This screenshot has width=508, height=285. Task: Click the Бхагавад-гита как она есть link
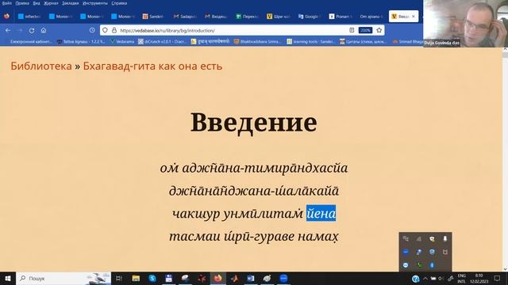(152, 66)
